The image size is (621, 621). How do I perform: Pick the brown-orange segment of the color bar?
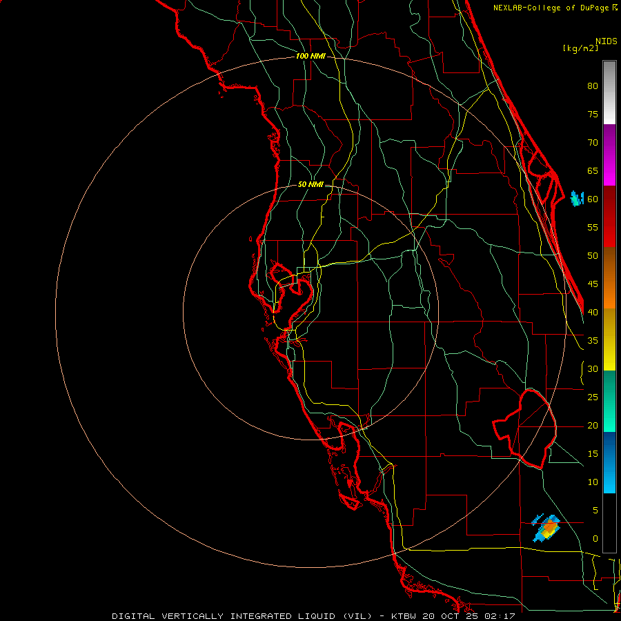(x=609, y=278)
